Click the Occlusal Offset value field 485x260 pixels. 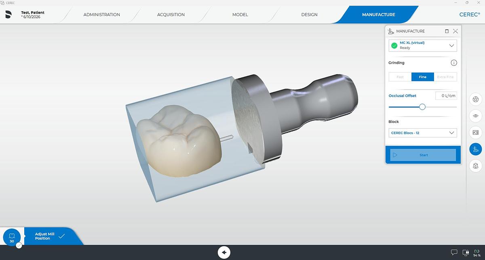point(446,96)
